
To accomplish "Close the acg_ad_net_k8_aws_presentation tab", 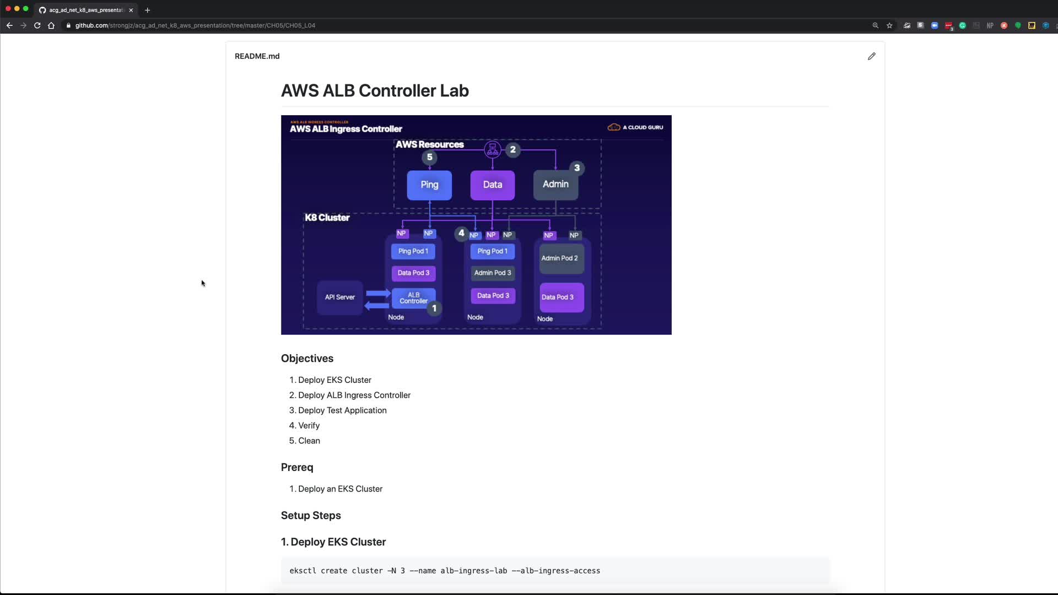I will point(131,10).
